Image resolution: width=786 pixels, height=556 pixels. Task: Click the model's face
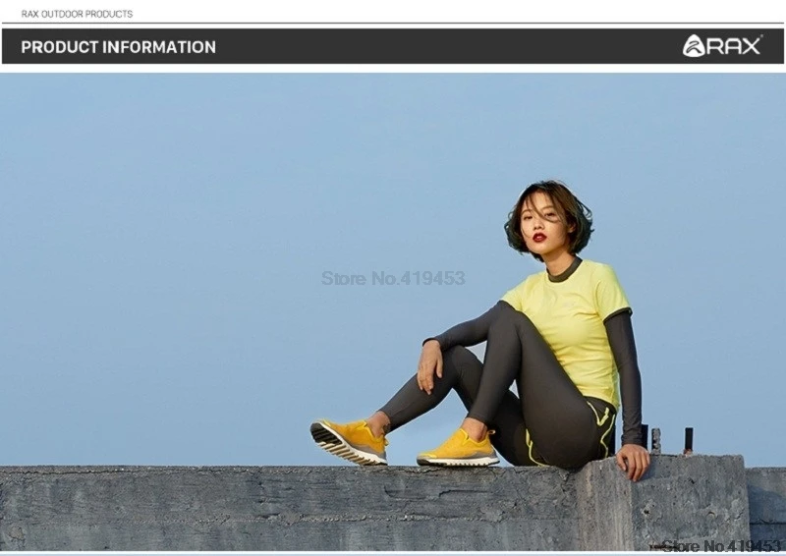pyautogui.click(x=541, y=229)
